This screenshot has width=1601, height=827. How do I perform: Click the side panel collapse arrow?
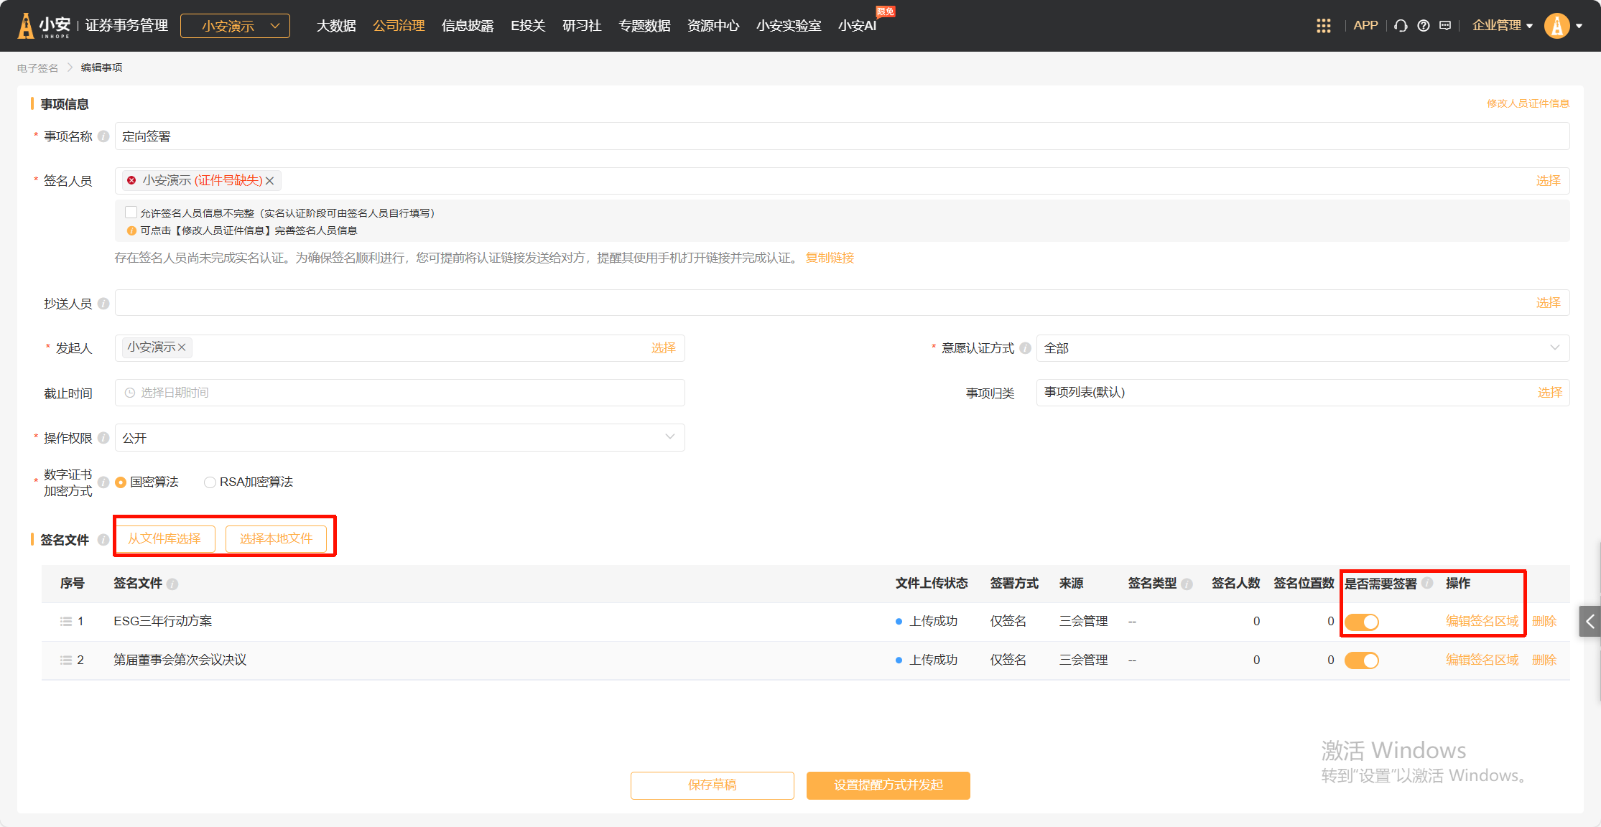[x=1590, y=622]
